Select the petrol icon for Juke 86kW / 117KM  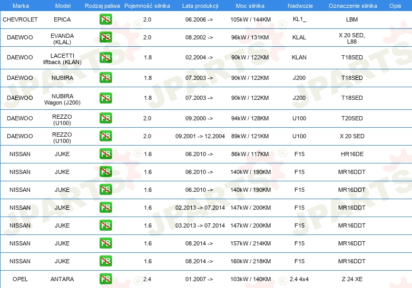[x=105, y=154]
